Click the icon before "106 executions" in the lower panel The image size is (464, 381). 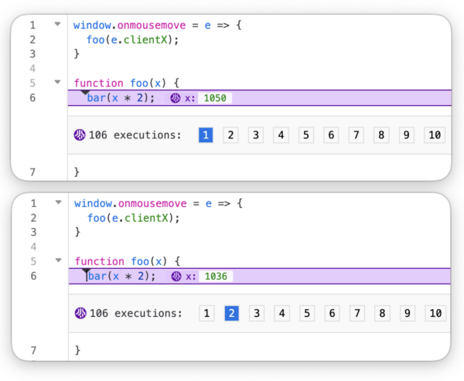point(80,313)
